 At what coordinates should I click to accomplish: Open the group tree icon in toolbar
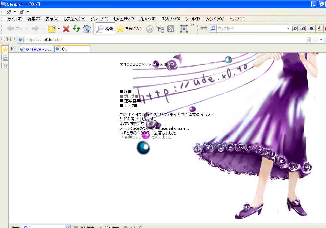[160, 29]
